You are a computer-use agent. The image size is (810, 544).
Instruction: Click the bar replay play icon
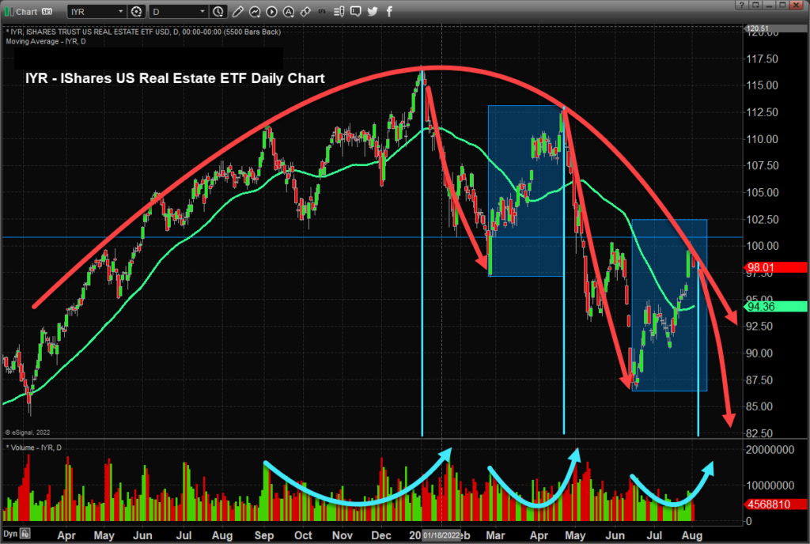click(x=272, y=11)
